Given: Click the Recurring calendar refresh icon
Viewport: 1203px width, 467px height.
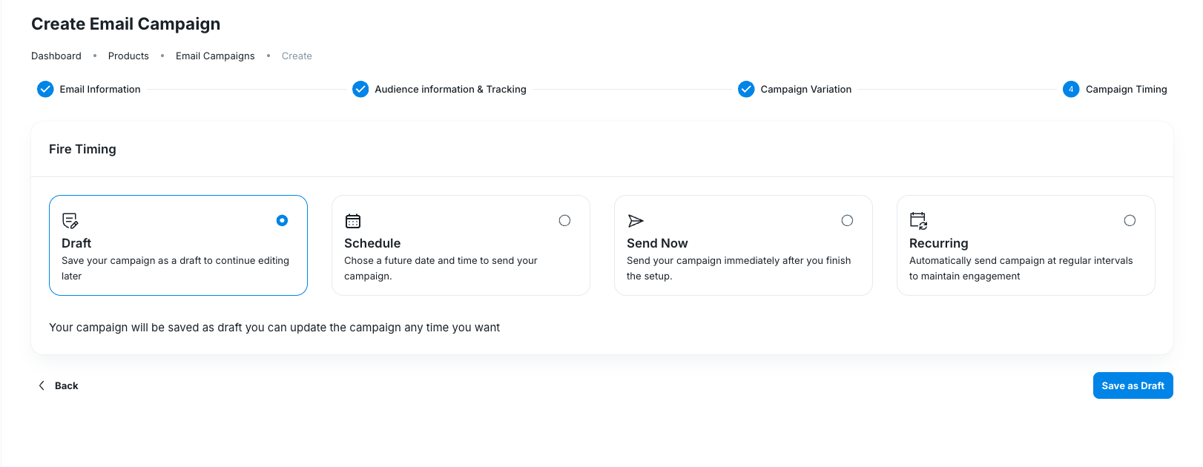Looking at the screenshot, I should tap(918, 221).
